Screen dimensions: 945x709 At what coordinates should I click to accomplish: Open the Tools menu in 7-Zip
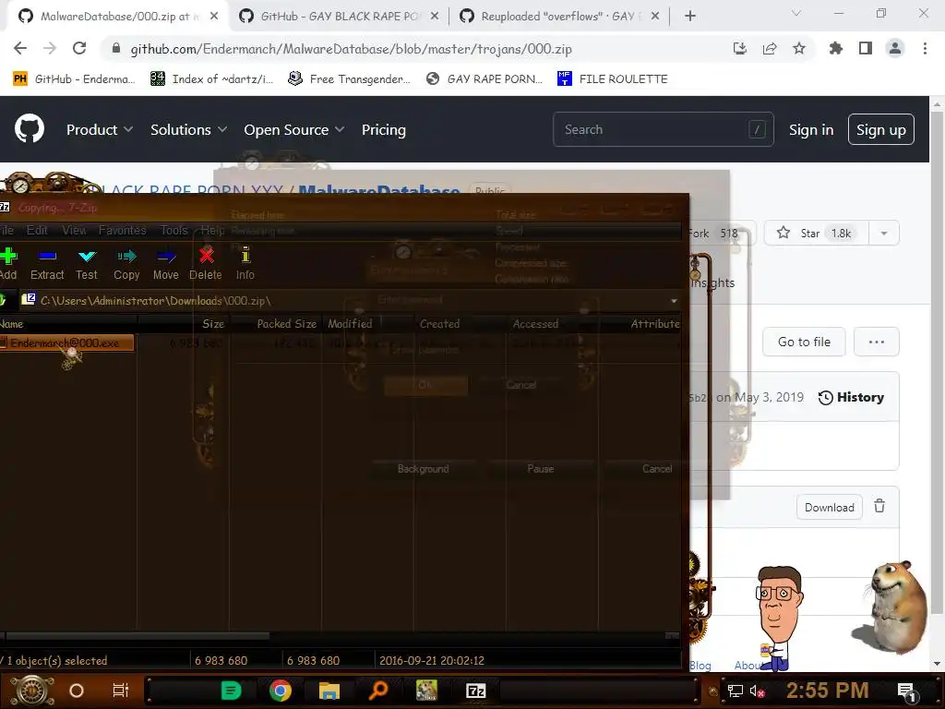[x=174, y=230]
